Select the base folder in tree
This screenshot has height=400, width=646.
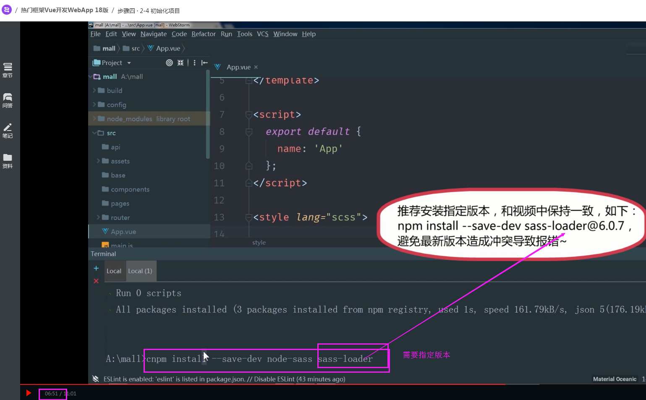pos(114,175)
